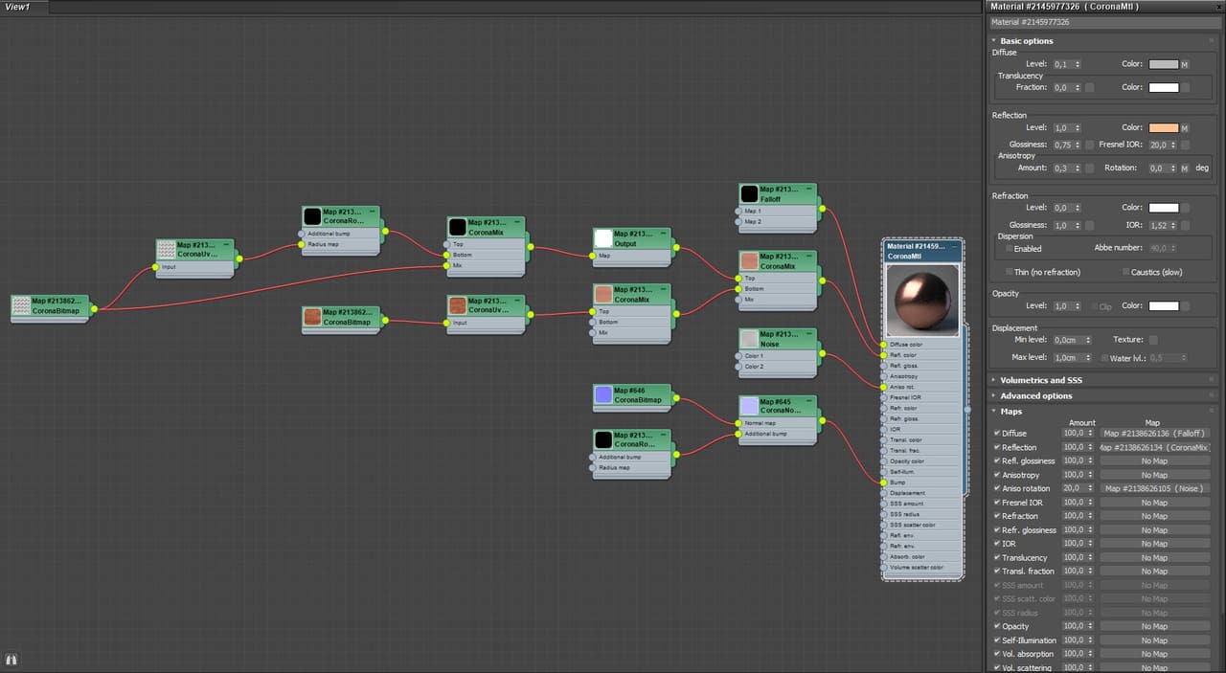The width and height of the screenshot is (1226, 673).
Task: Select the View1 tab
Action: (x=19, y=7)
